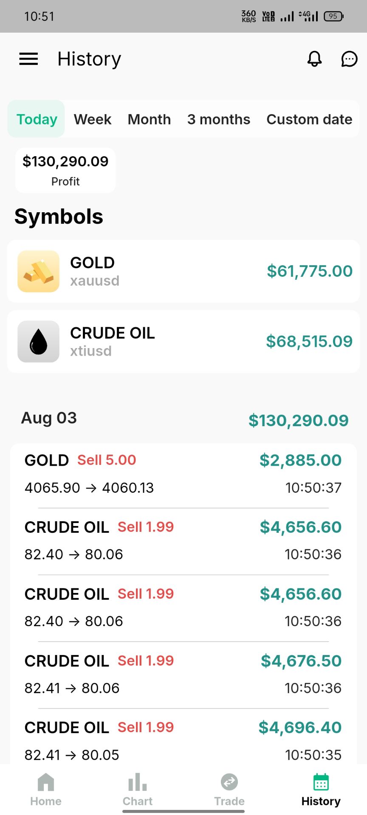This screenshot has height=815, width=367.
Task: Tap the gold bars icon
Action: [38, 271]
